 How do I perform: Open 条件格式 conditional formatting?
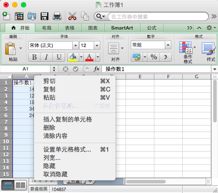point(187,52)
